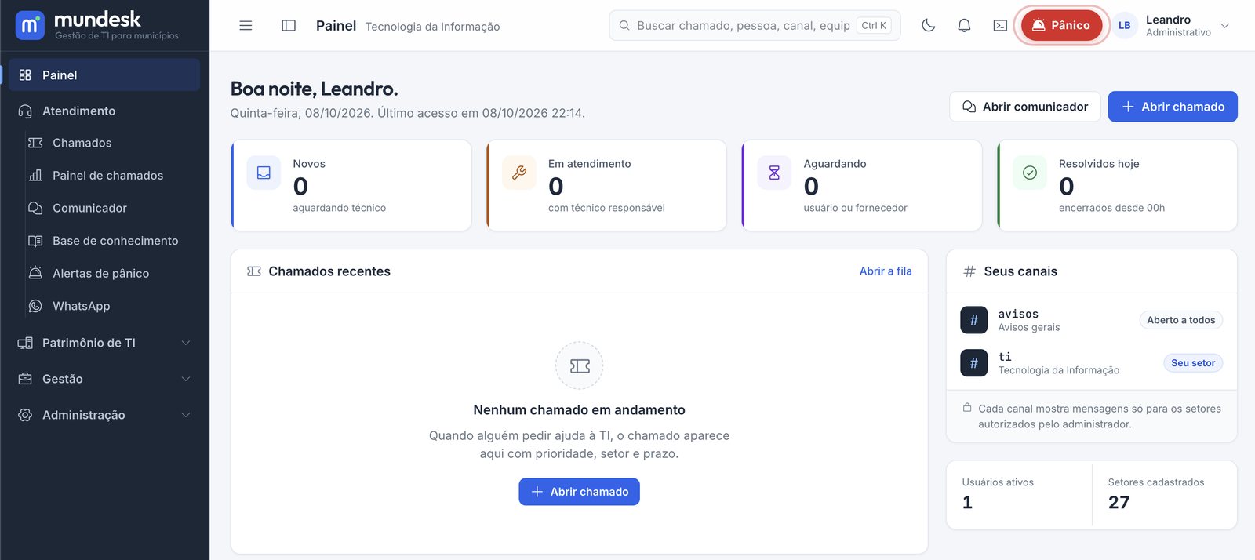Click the Ctrl K shortcut badge
The height and width of the screenshot is (560, 1255).
coord(874,25)
